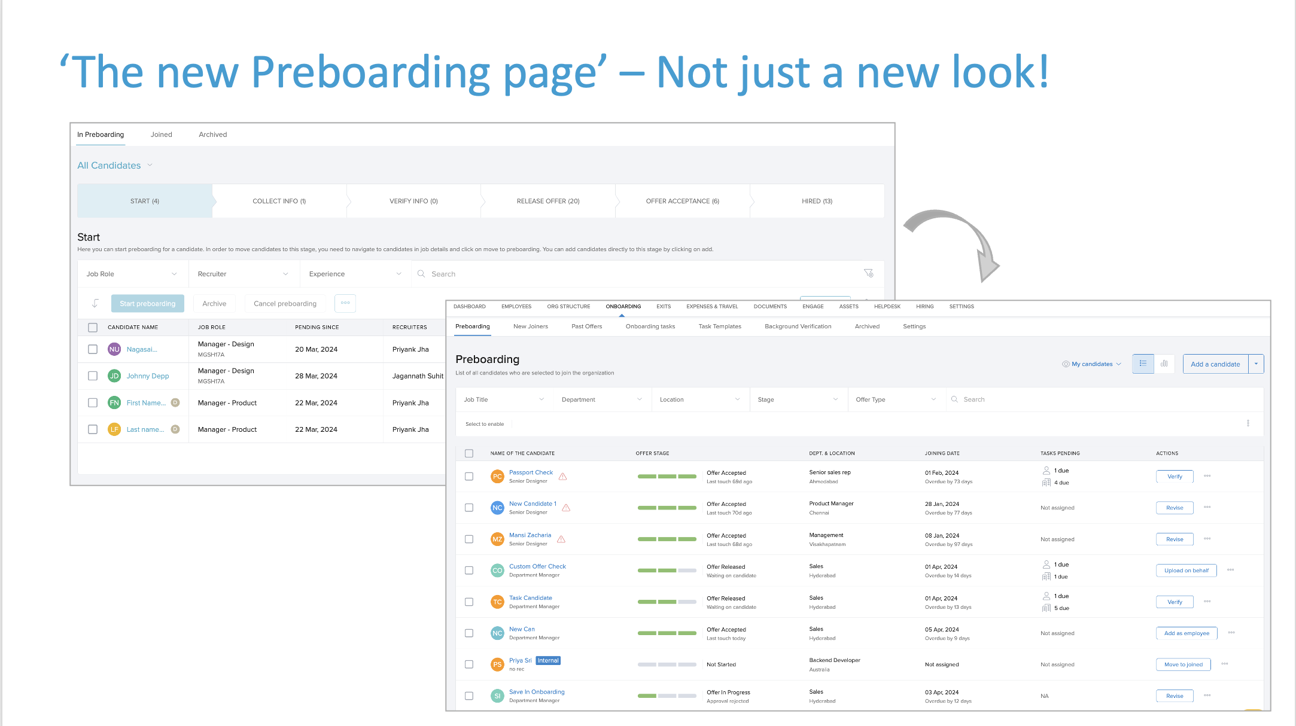Click warning triangle next to Passport Check
This screenshot has height=726, width=1296.
[x=562, y=477]
